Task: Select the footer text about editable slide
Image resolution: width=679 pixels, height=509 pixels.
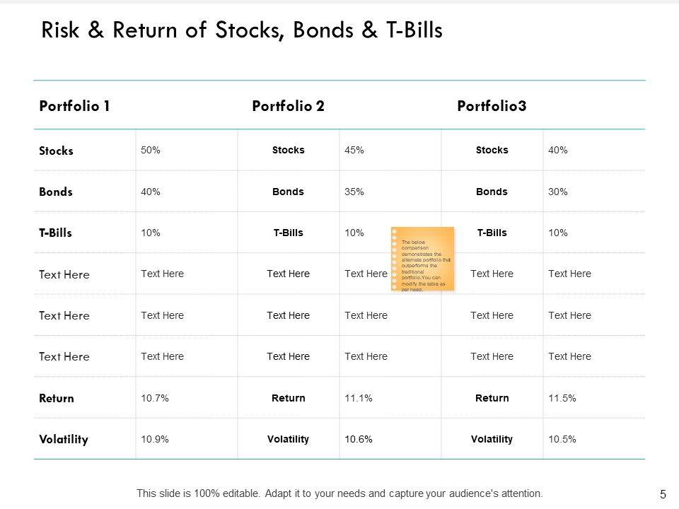Action: (339, 493)
